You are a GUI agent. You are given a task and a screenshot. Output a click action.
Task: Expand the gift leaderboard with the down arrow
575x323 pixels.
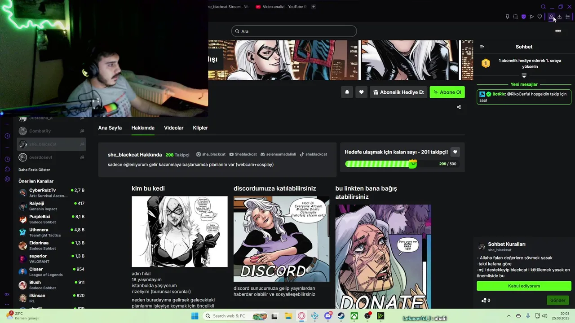click(524, 75)
